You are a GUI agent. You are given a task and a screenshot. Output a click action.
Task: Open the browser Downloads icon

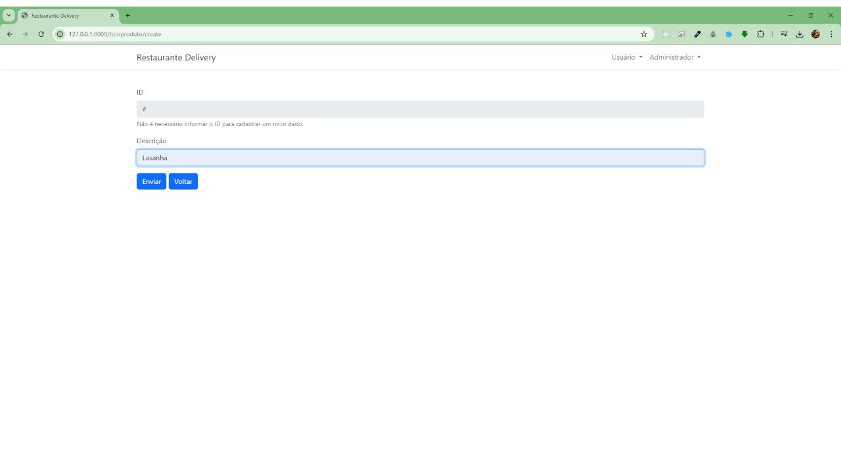[x=800, y=34]
